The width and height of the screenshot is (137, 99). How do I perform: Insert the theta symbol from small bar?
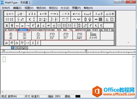click(x=12, y=25)
